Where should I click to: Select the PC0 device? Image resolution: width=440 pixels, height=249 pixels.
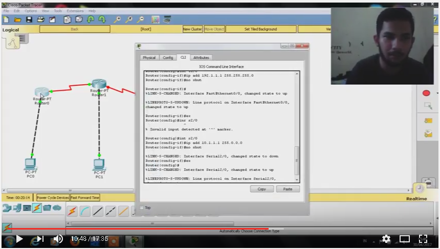[x=30, y=164]
